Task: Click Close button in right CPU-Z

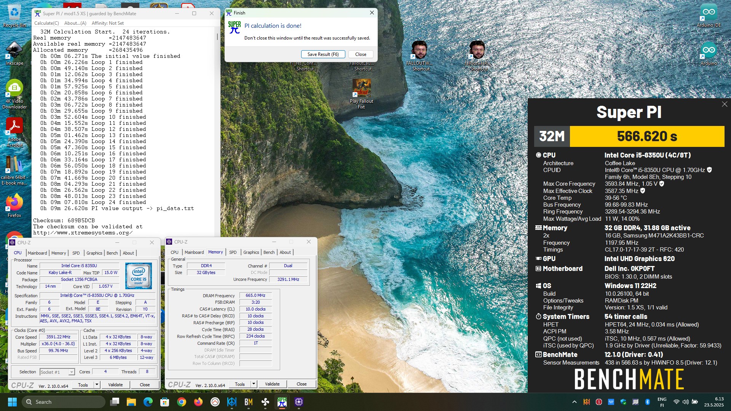Action: point(302,384)
